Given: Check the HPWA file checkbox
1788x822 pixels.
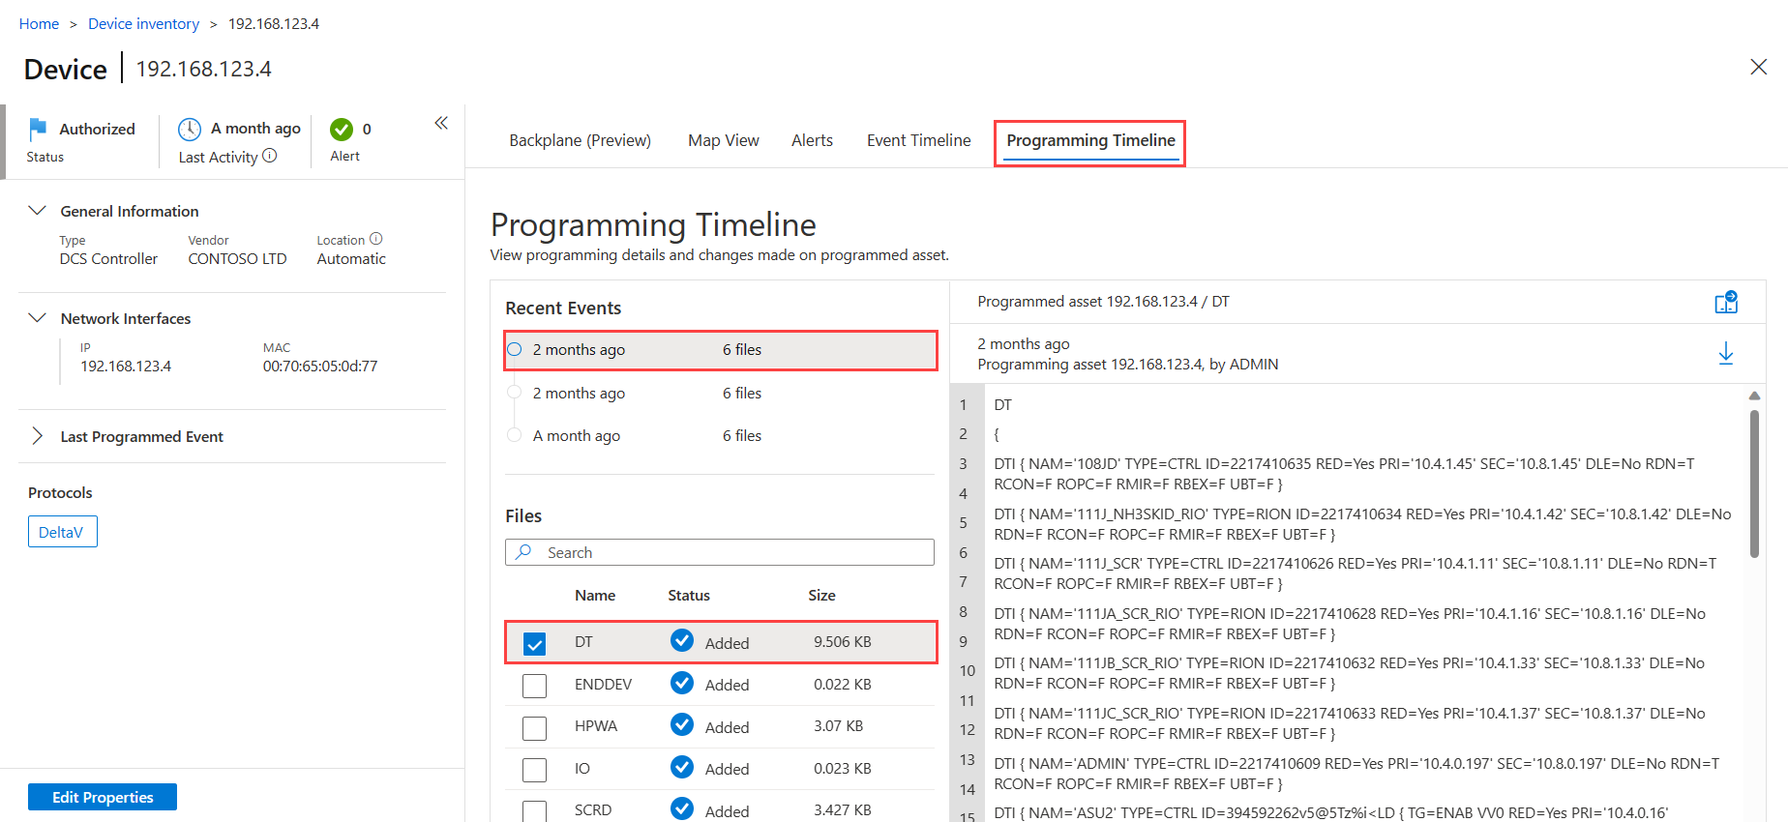Looking at the screenshot, I should click(x=534, y=728).
